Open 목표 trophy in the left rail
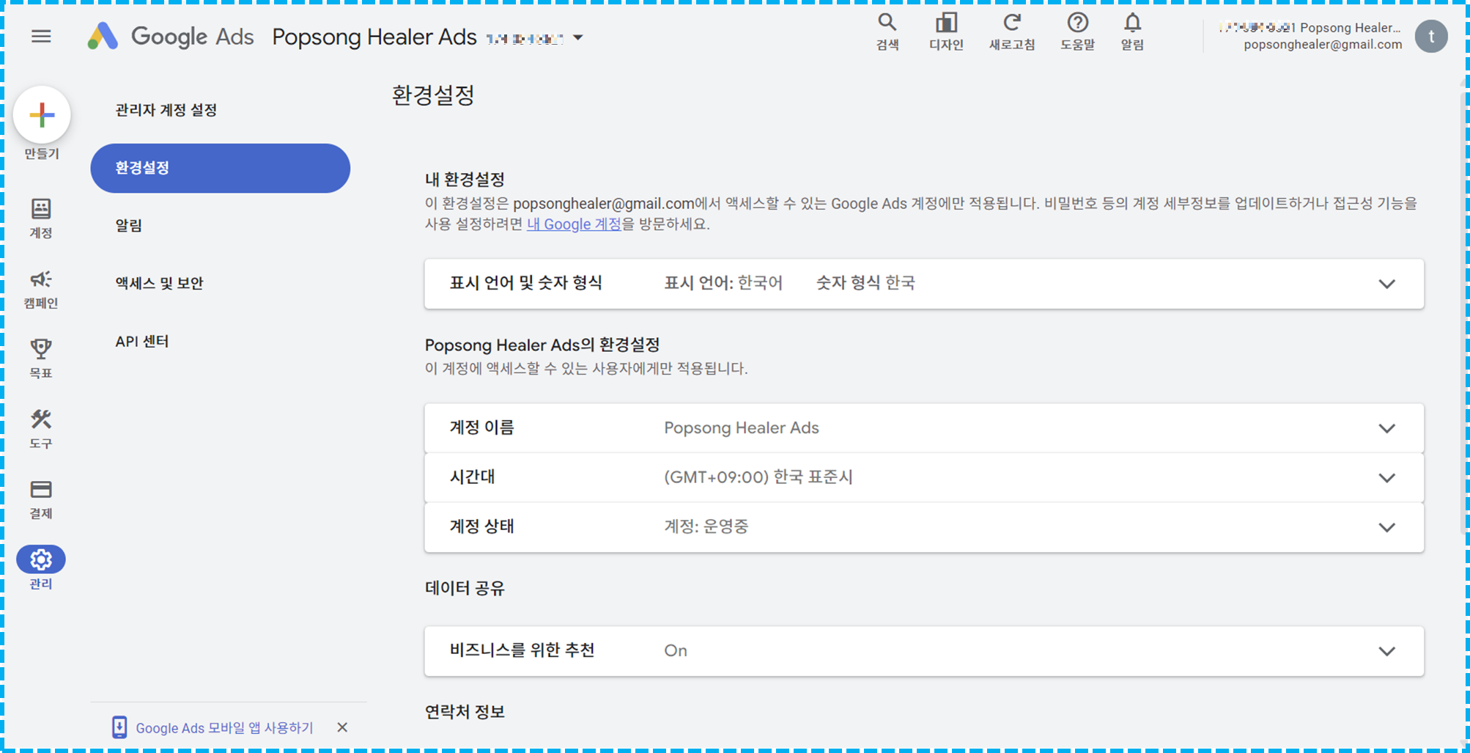The width and height of the screenshot is (1470, 753). tap(41, 359)
